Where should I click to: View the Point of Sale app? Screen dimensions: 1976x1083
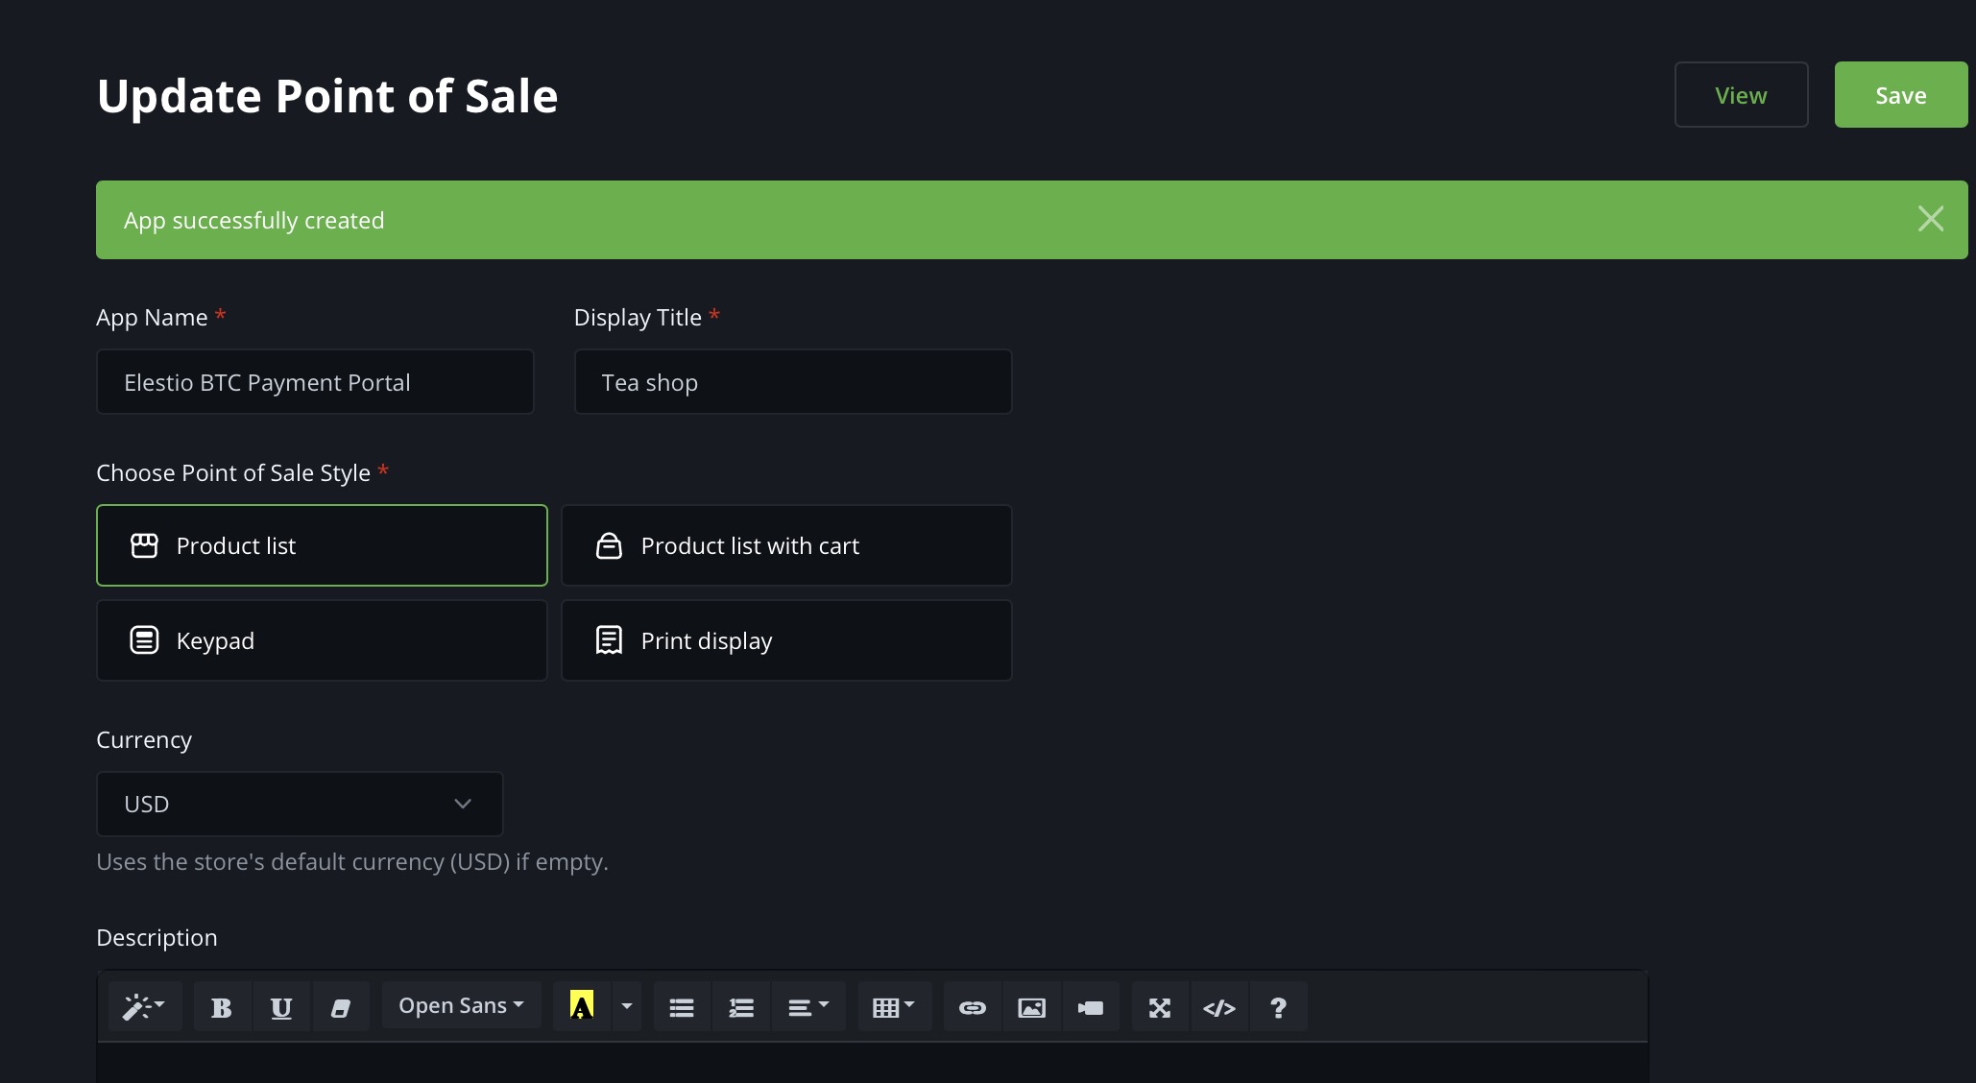coord(1740,95)
